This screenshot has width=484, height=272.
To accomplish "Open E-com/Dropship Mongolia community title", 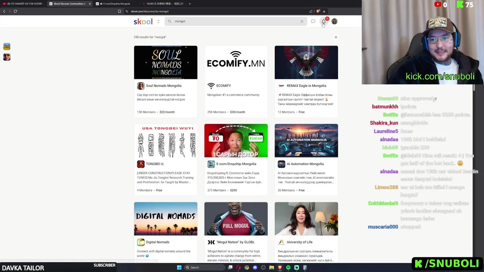I will tap(236, 164).
